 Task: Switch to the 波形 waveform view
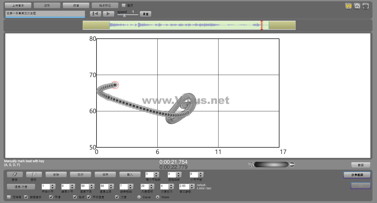click(47, 5)
